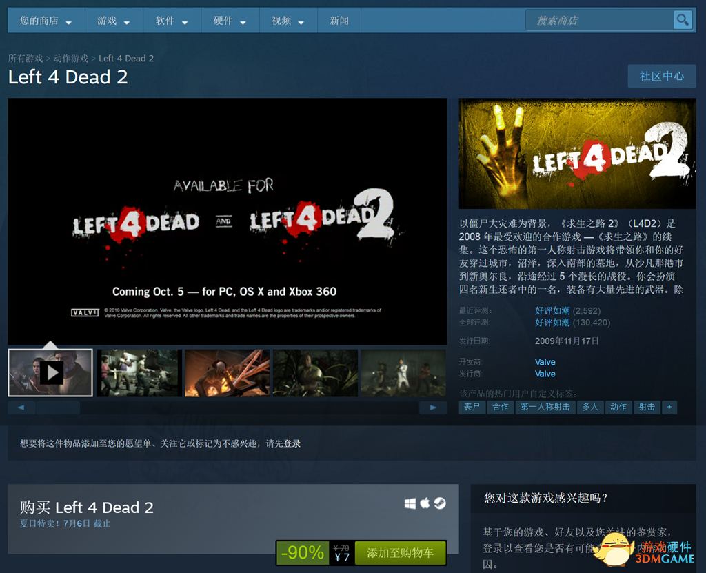The width and height of the screenshot is (706, 573).
Task: Expand the 游戏 dropdown menu
Action: click(114, 21)
